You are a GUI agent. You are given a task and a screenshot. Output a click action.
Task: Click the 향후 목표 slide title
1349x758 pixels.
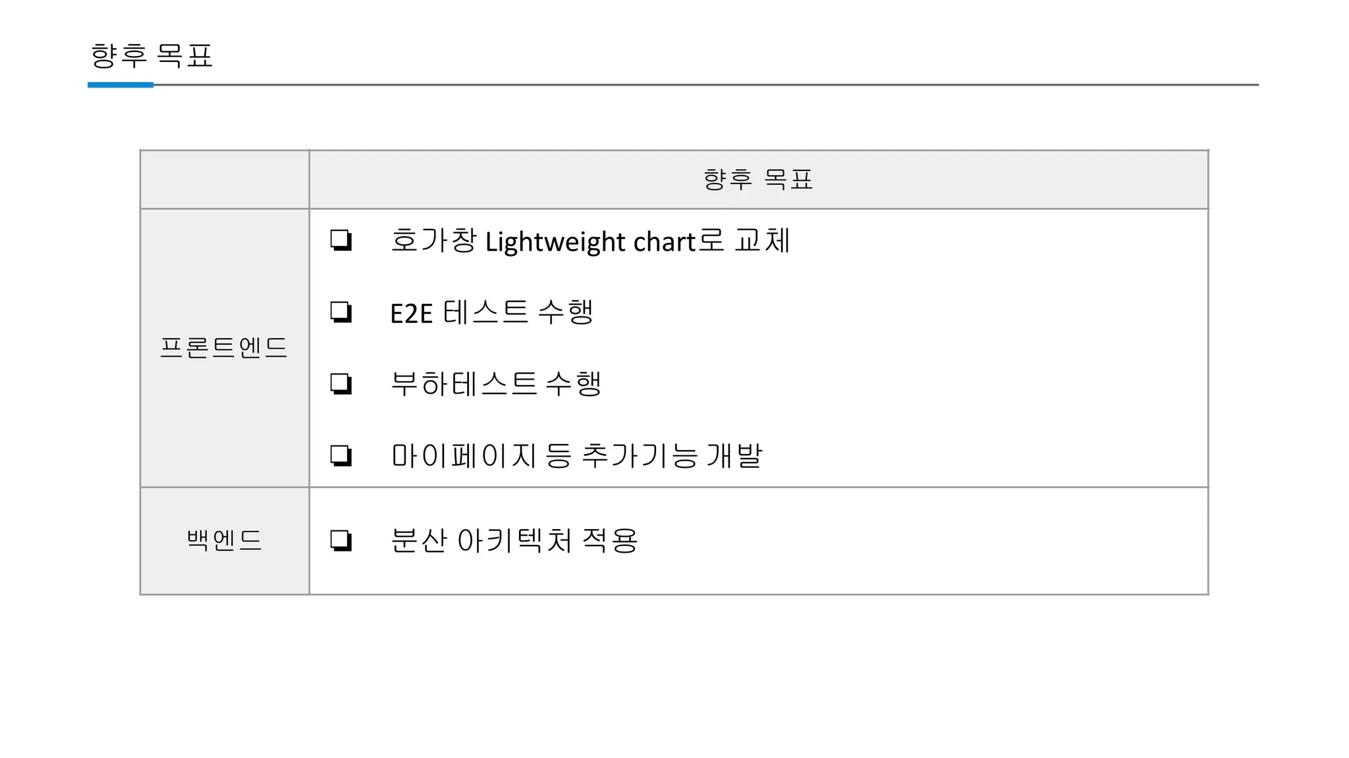(152, 55)
